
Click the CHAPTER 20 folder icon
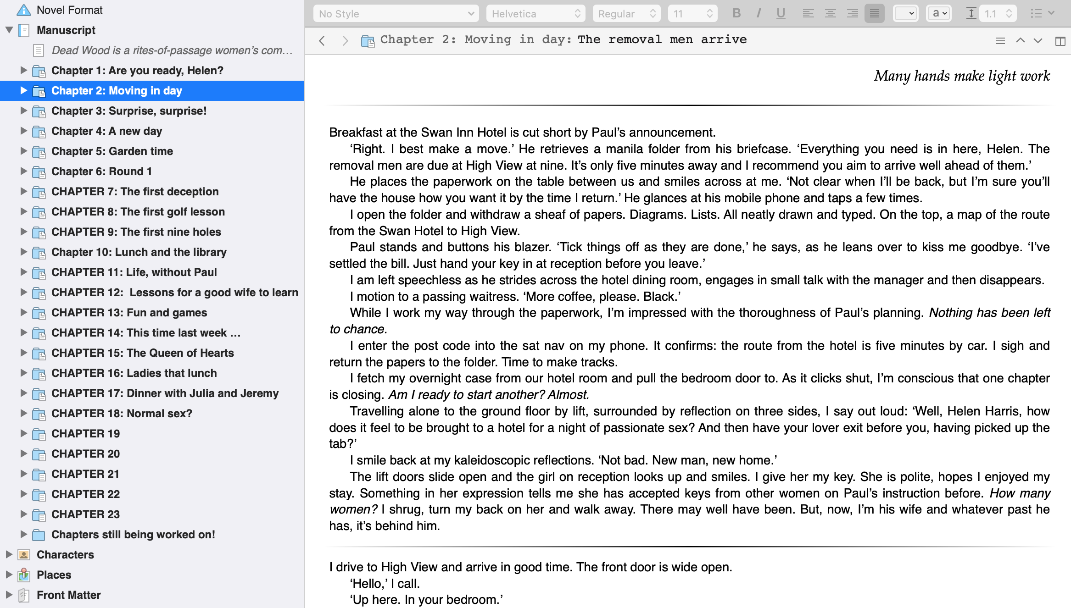(39, 453)
